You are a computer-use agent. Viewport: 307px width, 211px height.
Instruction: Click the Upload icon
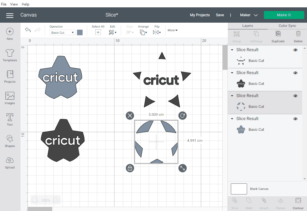click(x=10, y=160)
